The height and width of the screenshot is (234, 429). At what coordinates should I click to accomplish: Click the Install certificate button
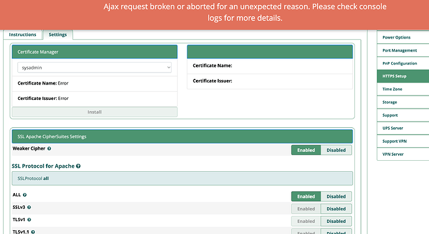click(95, 112)
